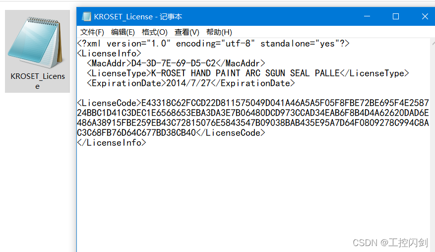Click the window title 'KROSET_License - 记事本'
The width and height of the screenshot is (435, 252).
point(138,16)
